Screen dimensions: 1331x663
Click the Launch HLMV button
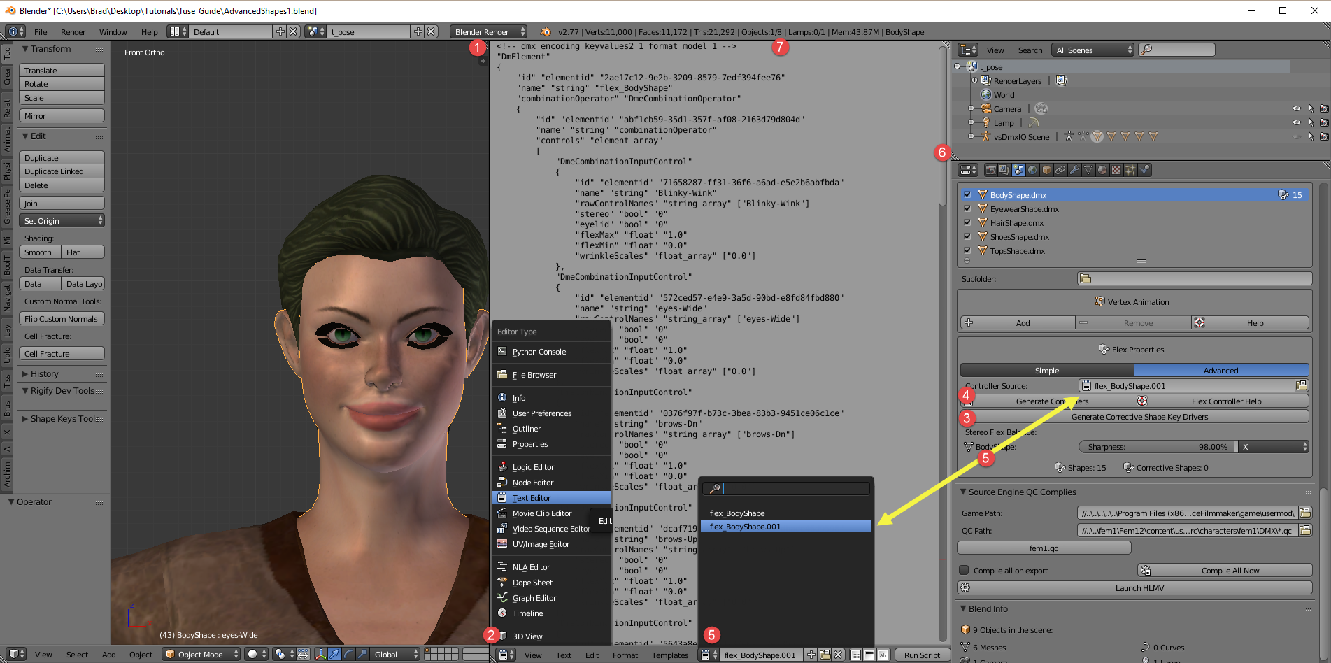pyautogui.click(x=1134, y=588)
